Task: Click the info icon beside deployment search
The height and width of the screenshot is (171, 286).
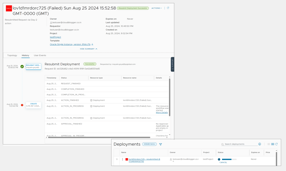Action: click(x=259, y=144)
